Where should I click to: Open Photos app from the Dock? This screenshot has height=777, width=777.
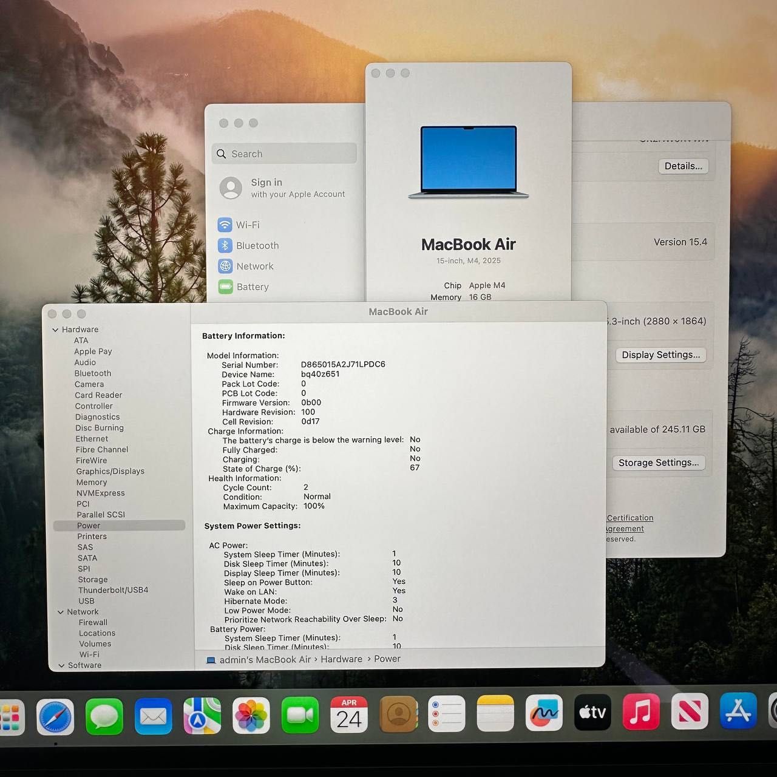[251, 716]
